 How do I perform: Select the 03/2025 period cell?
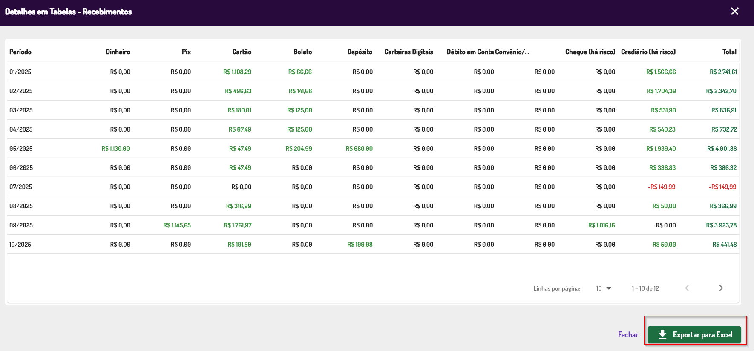point(21,110)
